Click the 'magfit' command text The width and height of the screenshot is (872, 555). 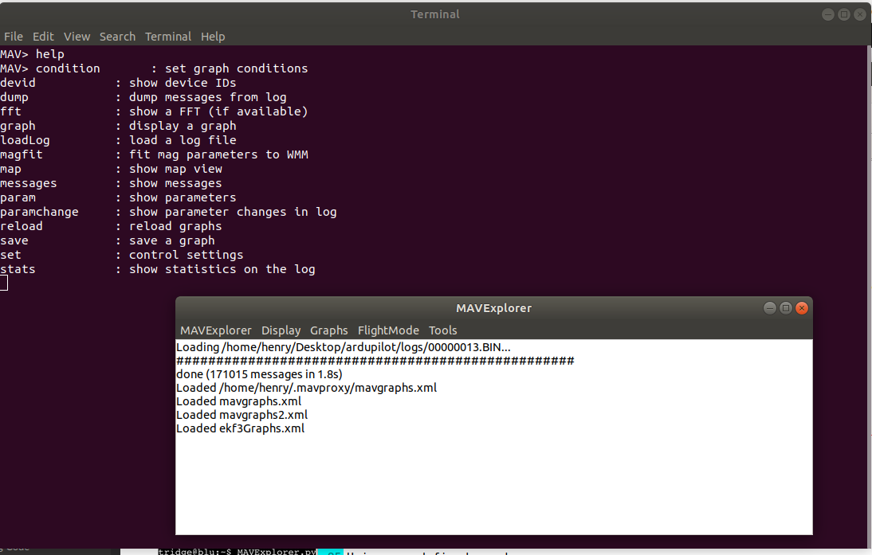click(x=22, y=155)
